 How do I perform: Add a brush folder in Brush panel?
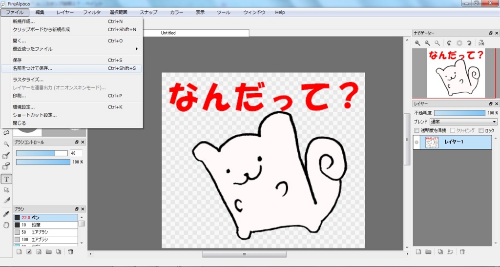pos(49,252)
